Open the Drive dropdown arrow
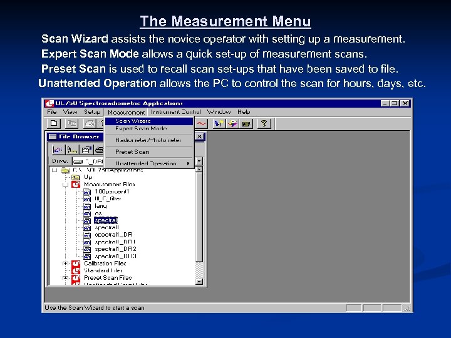451x338 pixels. [x=199, y=161]
